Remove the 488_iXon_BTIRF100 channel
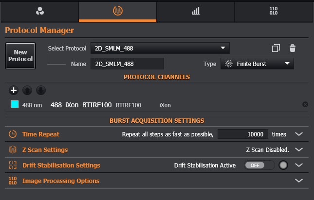This screenshot has height=200, width=314. [305, 104]
